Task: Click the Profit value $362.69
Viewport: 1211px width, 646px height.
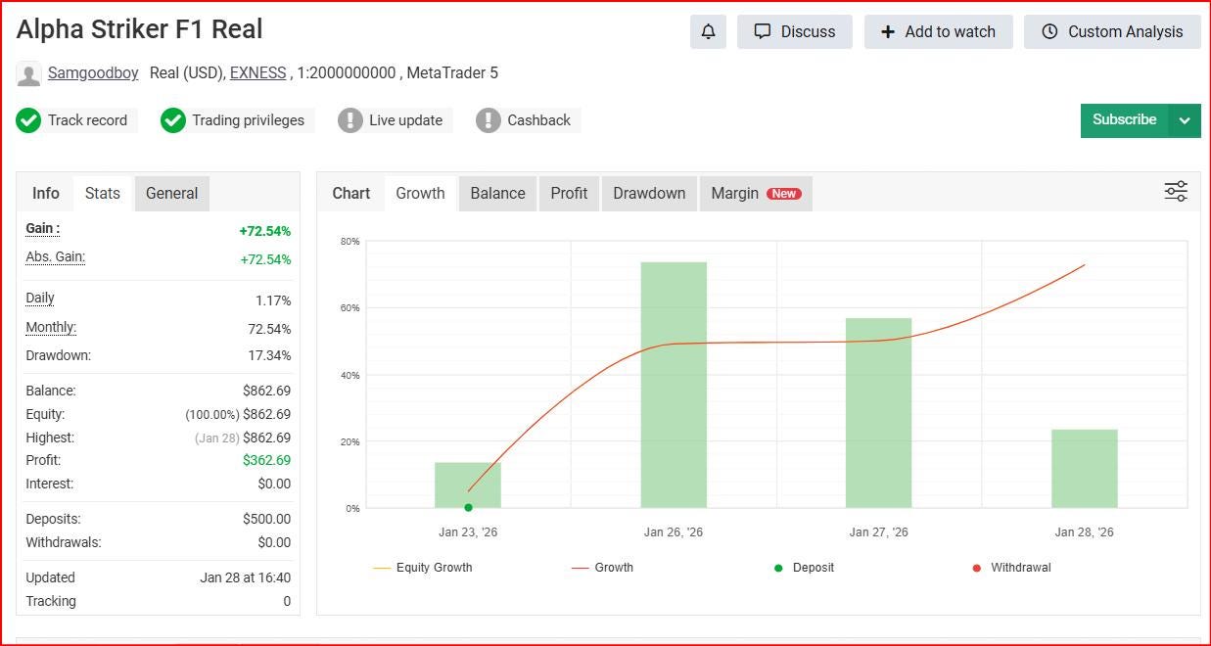Action: pyautogui.click(x=266, y=460)
